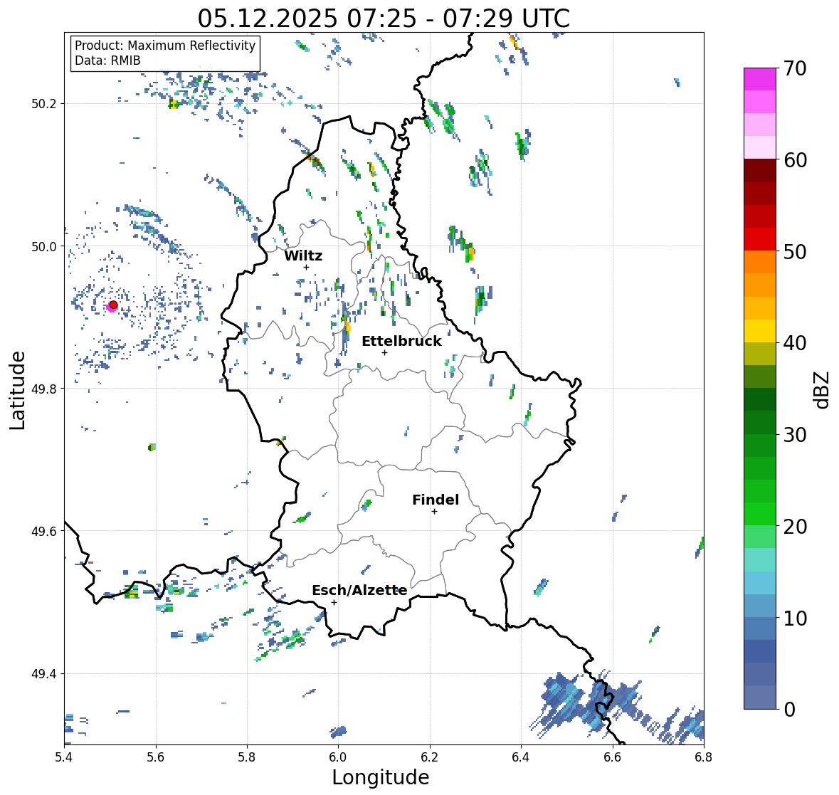Click the 6.4 longitude tick label
This screenshot has height=795, width=839.
521,757
